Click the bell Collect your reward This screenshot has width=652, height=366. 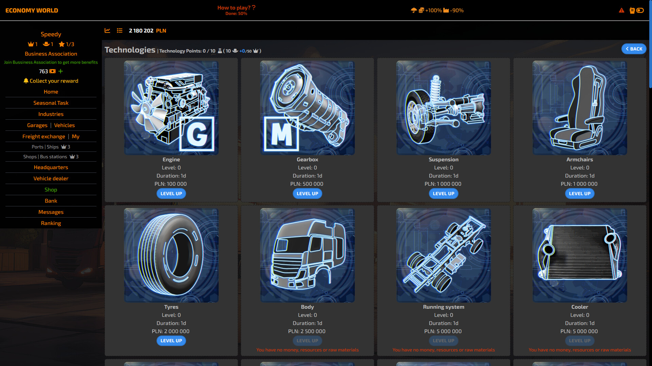[x=51, y=81]
